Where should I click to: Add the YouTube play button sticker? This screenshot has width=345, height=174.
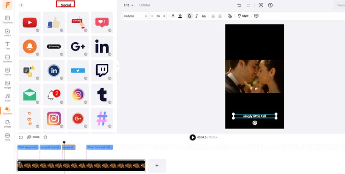point(30,22)
